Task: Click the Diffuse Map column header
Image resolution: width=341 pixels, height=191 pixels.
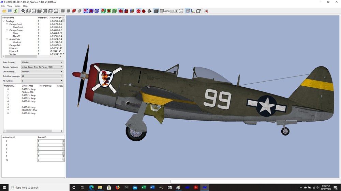Action: [x=27, y=86]
